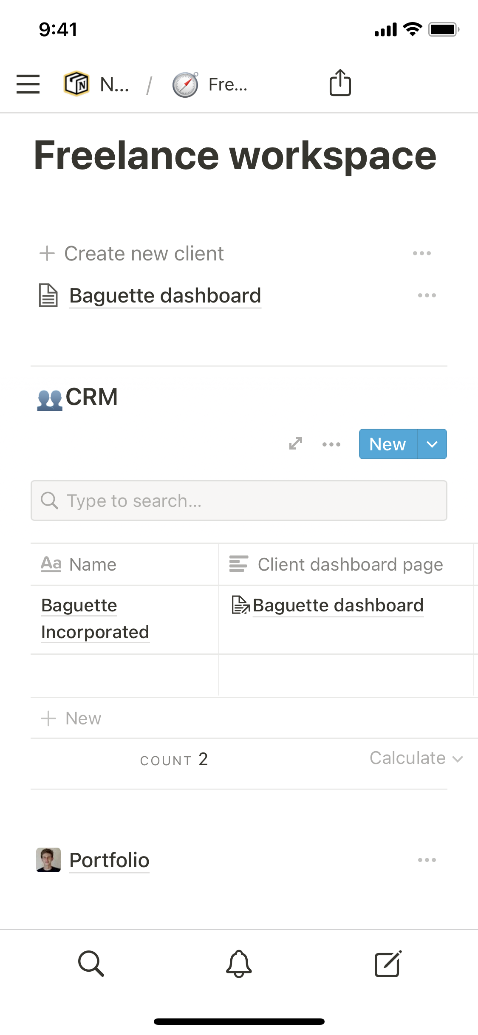478x1035 pixels.
Task: Open the hamburger sidebar menu
Action: click(x=28, y=84)
